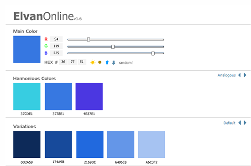
Task: Click the red slider handle
Action: coord(89,39)
